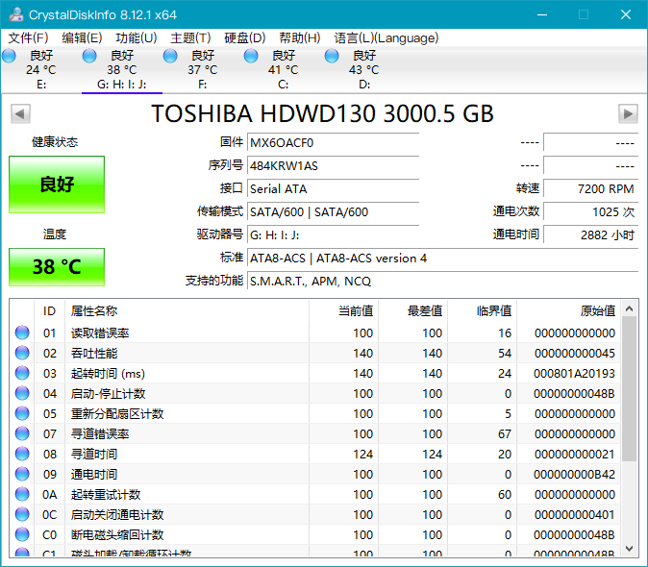Select raw value 000000000021
Viewport: 648px width, 567px height.
(x=574, y=455)
